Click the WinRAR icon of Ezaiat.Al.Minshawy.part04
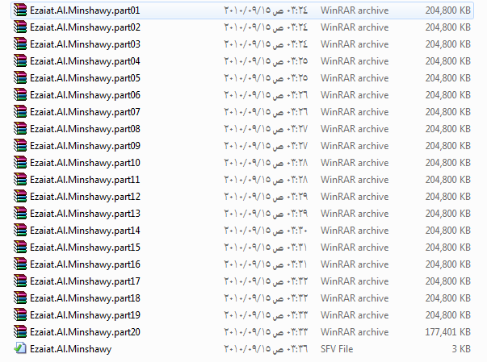The image size is (487, 362). 20,61
